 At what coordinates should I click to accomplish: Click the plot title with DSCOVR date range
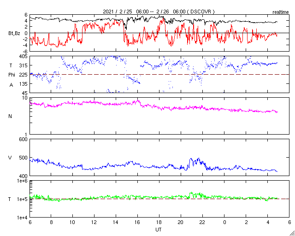[159, 12]
